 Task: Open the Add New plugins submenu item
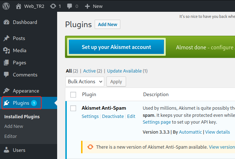[x=14, y=126]
